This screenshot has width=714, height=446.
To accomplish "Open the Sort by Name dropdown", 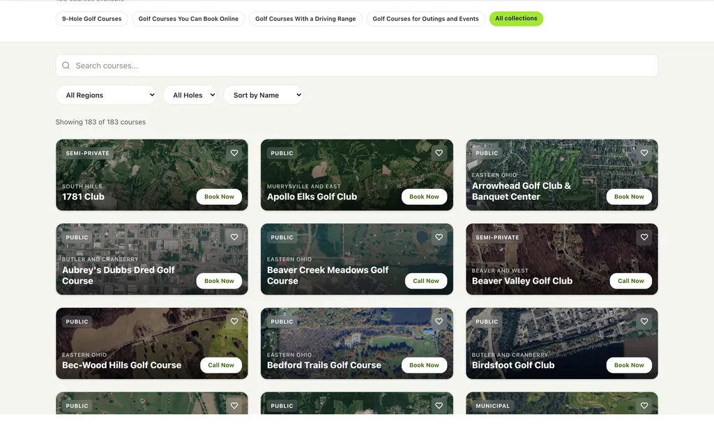I will click(263, 95).
